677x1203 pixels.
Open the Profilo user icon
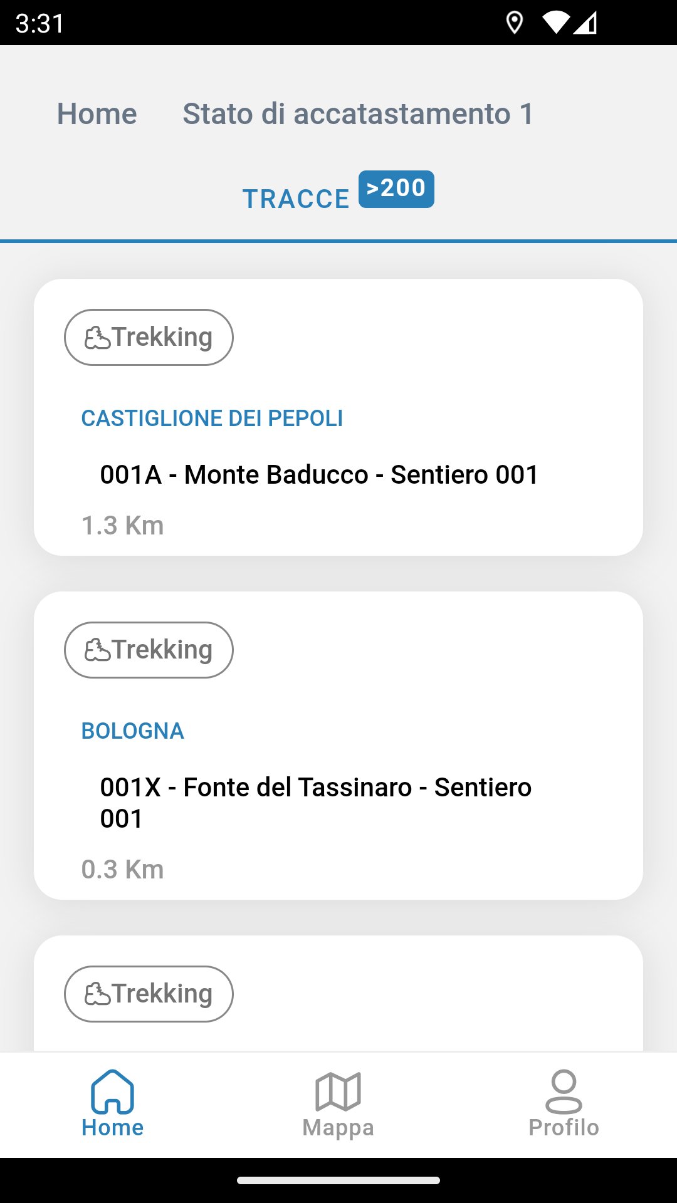point(564,1091)
